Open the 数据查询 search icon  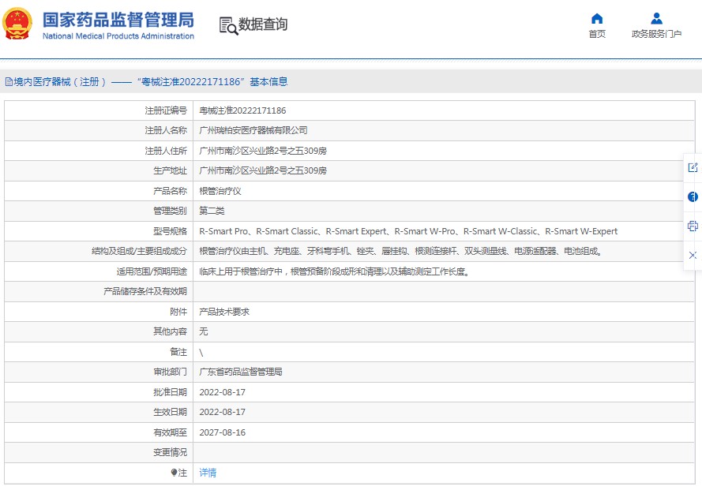click(228, 25)
